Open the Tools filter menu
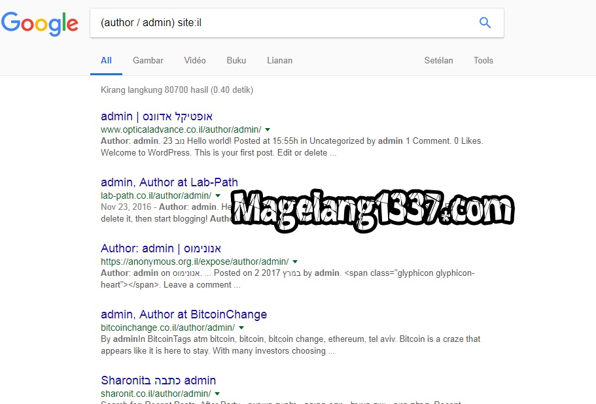Viewport: 596px width, 404px height. click(483, 60)
